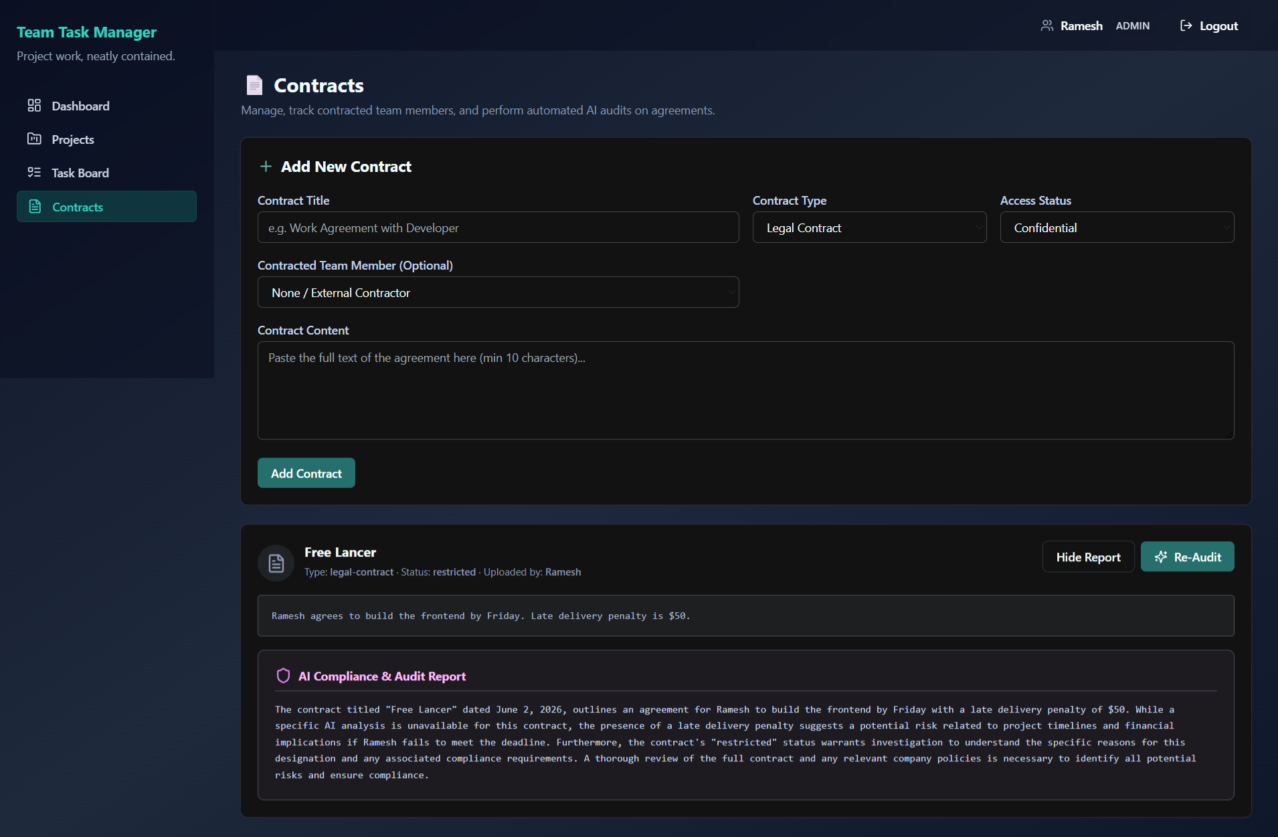The image size is (1278, 837).
Task: Focus the Contract Title input field
Action: [498, 227]
